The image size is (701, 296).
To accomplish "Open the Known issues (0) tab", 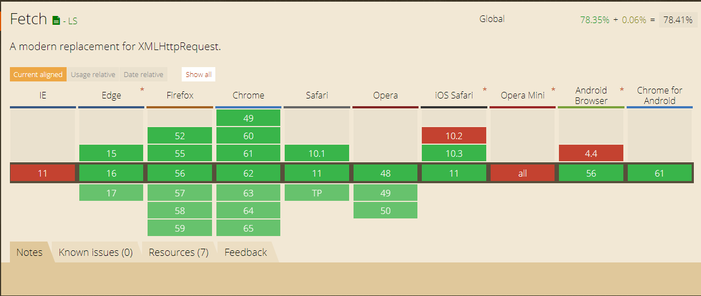I will (x=96, y=253).
